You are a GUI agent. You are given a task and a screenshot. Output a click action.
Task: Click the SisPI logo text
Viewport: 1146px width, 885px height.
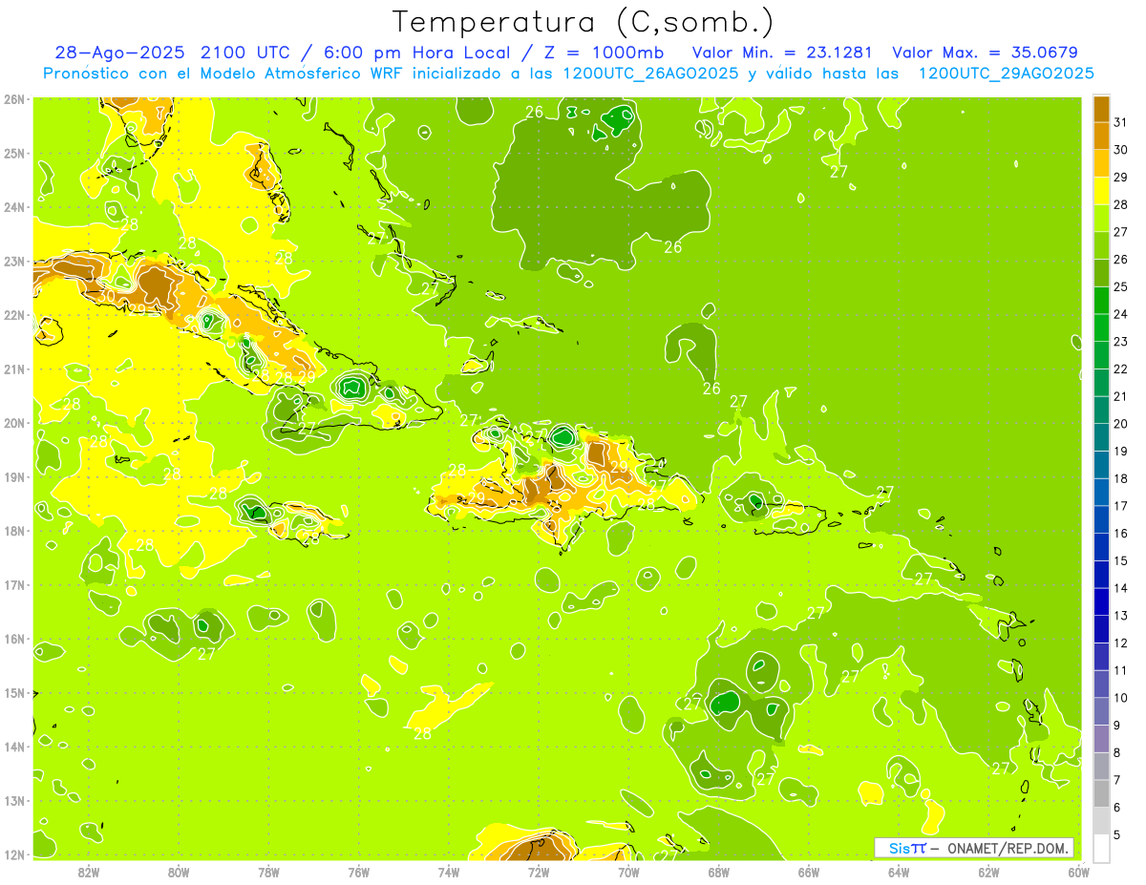pos(906,848)
